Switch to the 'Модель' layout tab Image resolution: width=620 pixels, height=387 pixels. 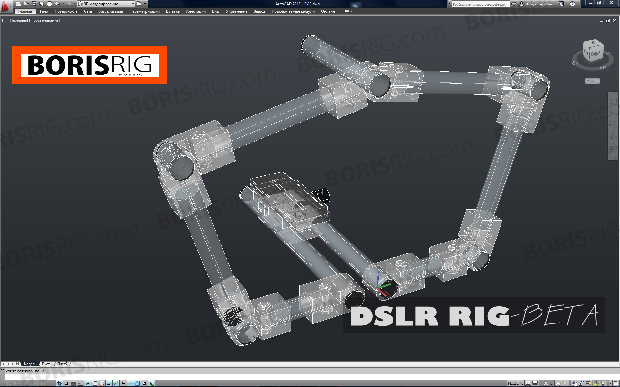tap(30, 364)
